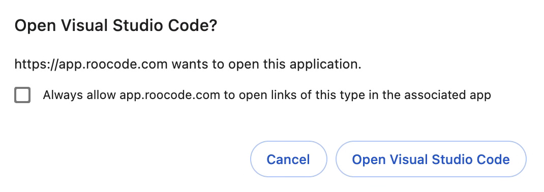Check the empty square box beside 'Always allow'
The width and height of the screenshot is (544, 192).
tap(22, 95)
